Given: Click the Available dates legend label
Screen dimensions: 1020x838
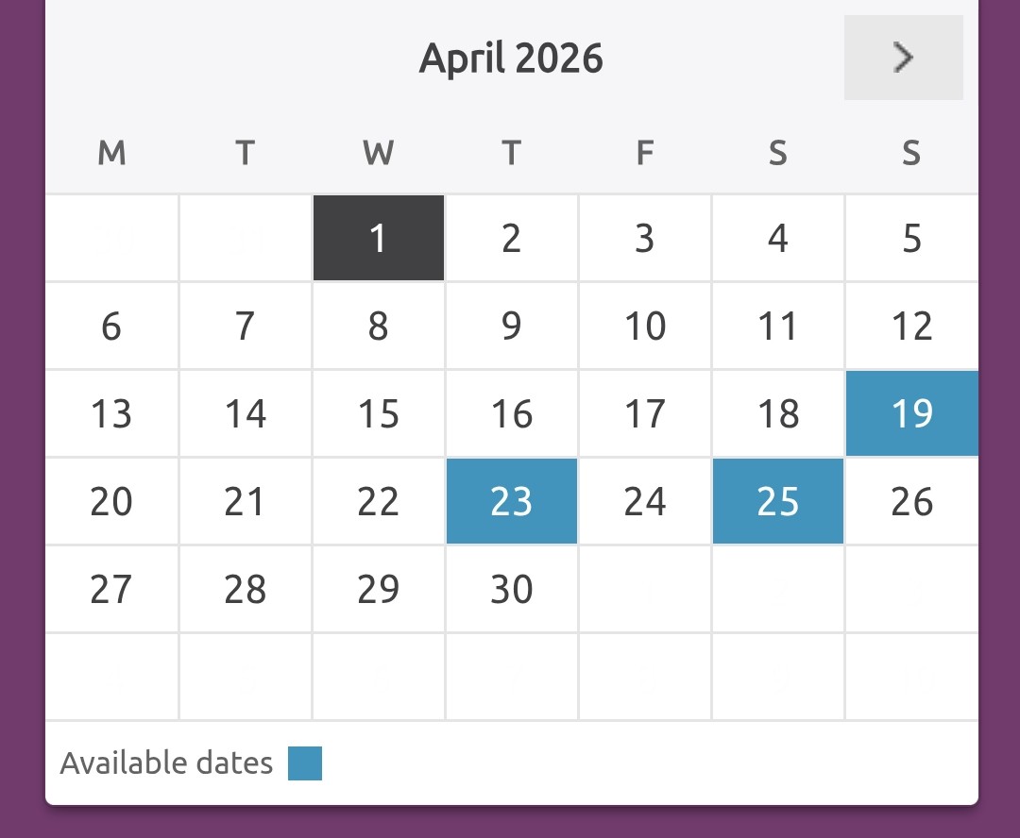Looking at the screenshot, I should (166, 763).
